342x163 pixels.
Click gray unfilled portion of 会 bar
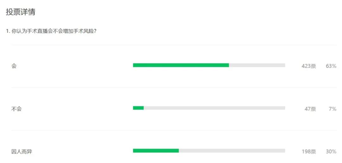tap(257, 65)
